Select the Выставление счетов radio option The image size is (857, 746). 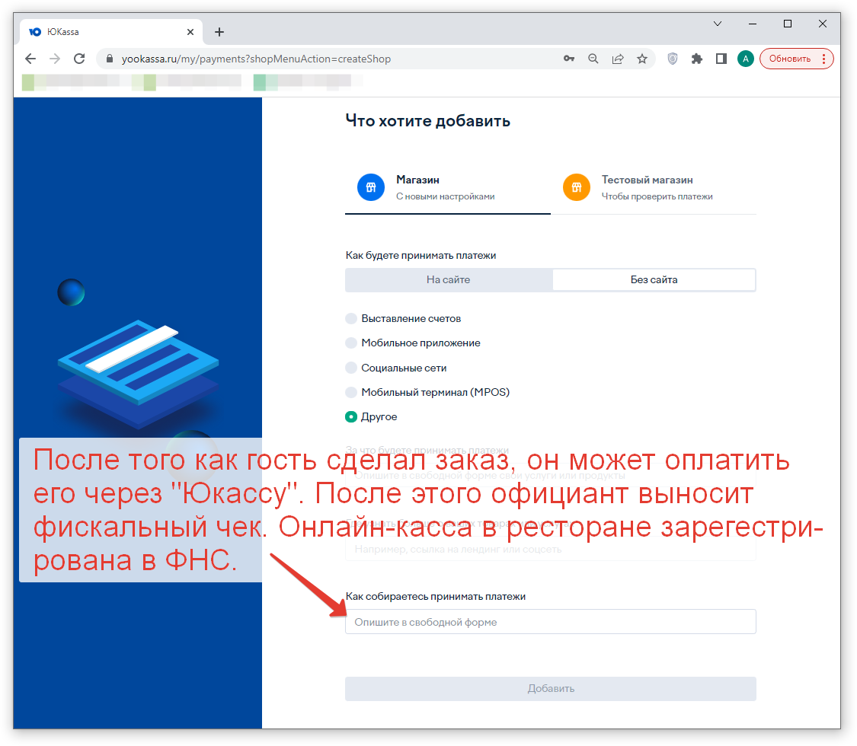coord(351,318)
